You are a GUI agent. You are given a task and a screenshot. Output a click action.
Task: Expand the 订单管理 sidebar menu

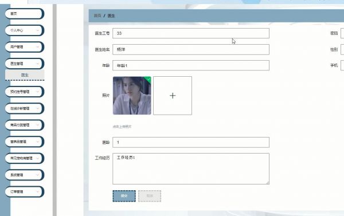click(x=24, y=192)
